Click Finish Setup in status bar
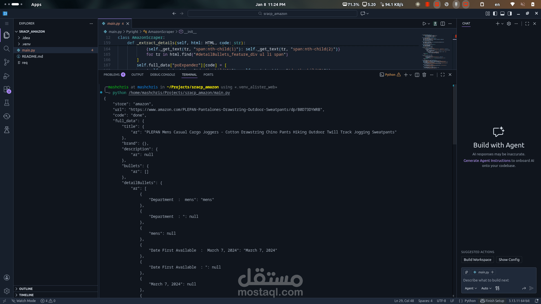Viewport: 541px width, 304px height. click(x=492, y=301)
